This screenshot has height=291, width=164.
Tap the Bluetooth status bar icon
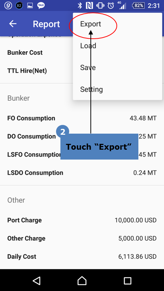point(80,5)
